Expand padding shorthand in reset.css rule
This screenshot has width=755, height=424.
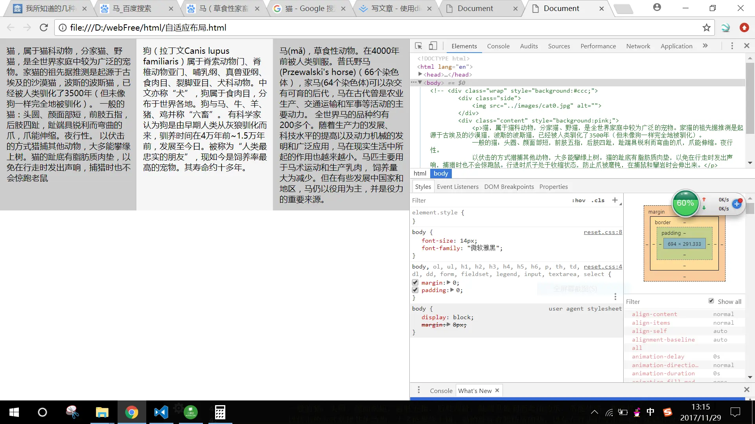coord(452,290)
